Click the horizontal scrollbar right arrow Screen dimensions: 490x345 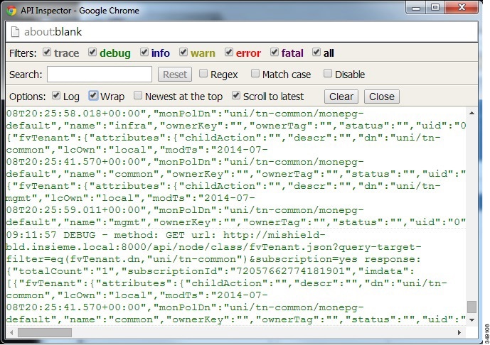coord(459,332)
